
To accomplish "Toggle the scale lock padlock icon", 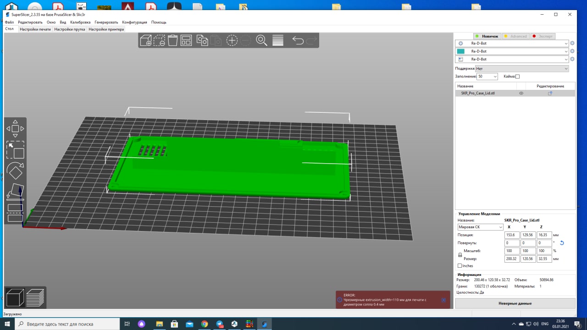I will click(460, 255).
